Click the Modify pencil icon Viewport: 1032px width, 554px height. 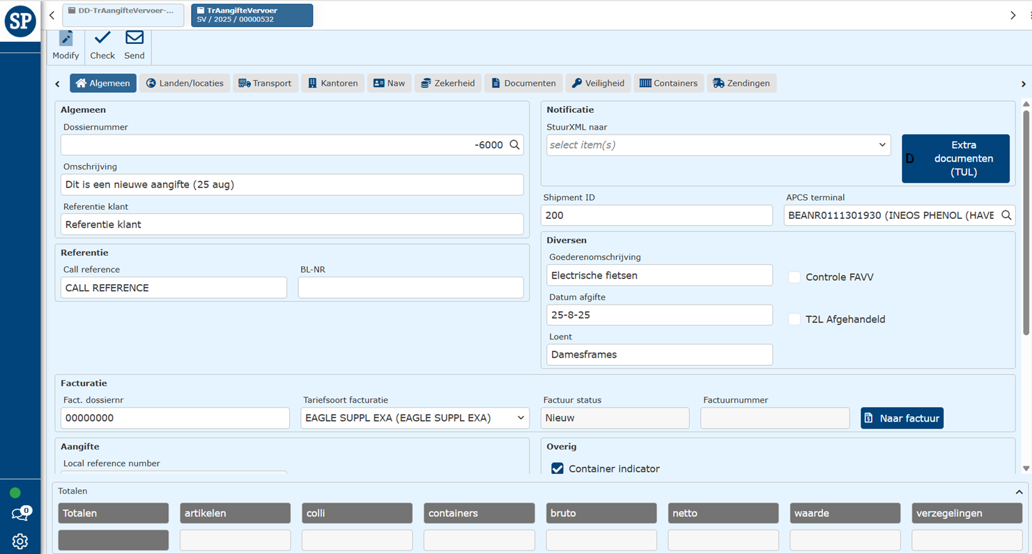point(66,39)
